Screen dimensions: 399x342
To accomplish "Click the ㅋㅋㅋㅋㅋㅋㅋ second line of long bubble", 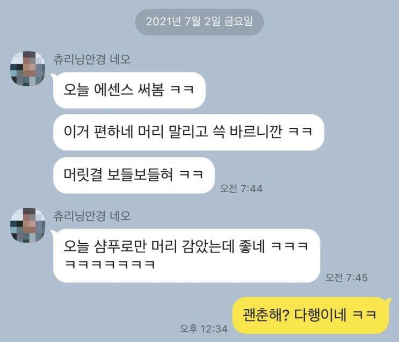I will (110, 265).
